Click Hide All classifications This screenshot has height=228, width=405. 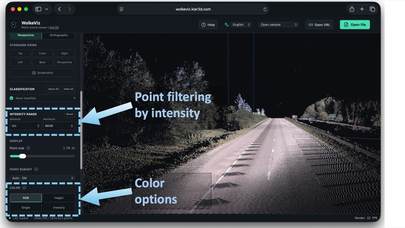[69, 89]
